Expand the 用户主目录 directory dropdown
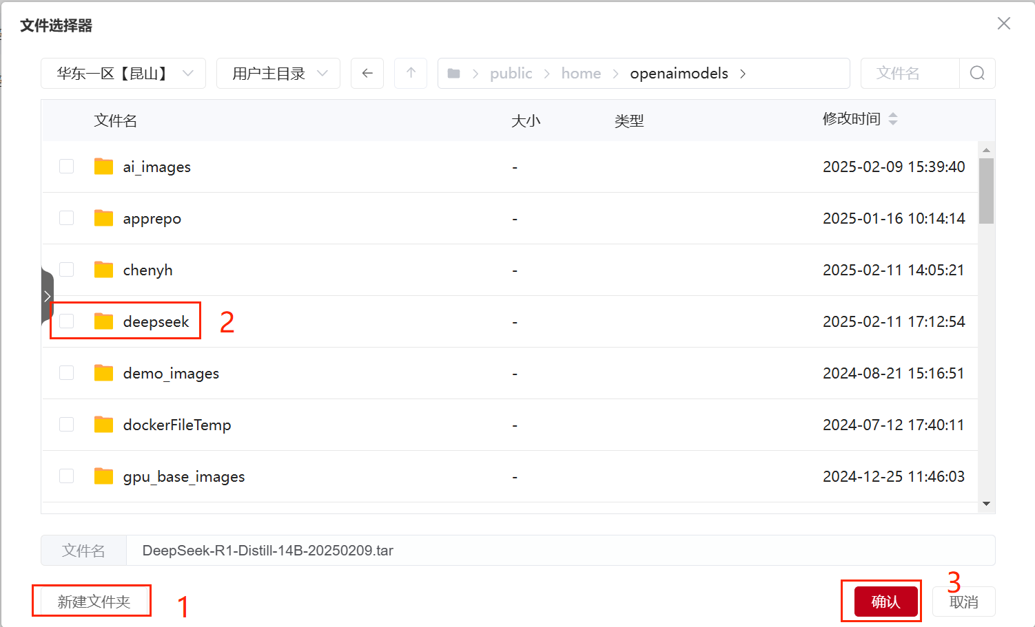Image resolution: width=1035 pixels, height=627 pixels. 278,74
